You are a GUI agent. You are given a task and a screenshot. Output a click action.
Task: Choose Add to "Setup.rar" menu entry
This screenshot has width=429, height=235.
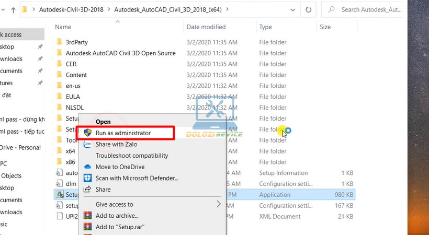[120, 227]
